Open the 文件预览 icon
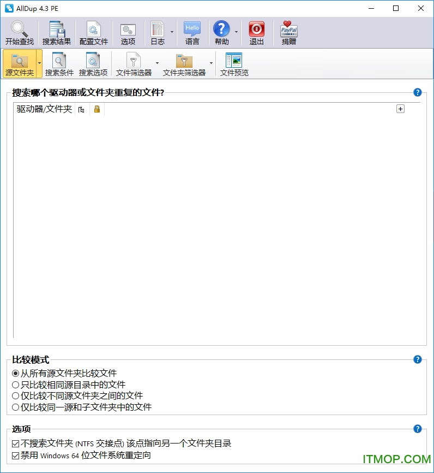 click(x=234, y=61)
